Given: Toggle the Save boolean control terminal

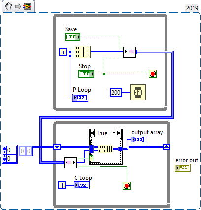Looking at the screenshot, I should coord(72,37).
